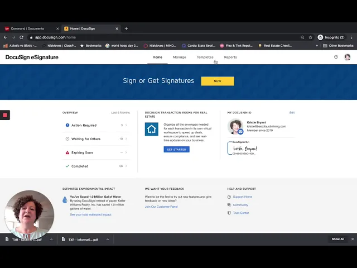Click the Community chat bubble icon
Image resolution: width=357 pixels, height=268 pixels.
(229, 205)
